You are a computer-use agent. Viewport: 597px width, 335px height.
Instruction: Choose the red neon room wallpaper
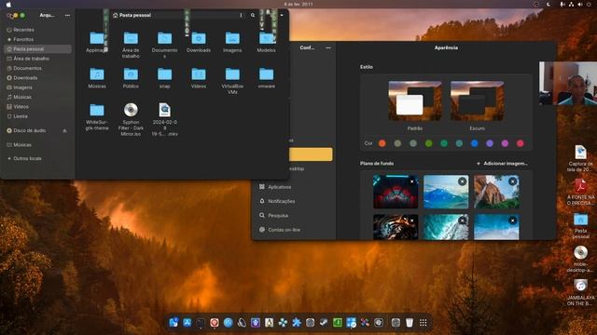point(396,192)
